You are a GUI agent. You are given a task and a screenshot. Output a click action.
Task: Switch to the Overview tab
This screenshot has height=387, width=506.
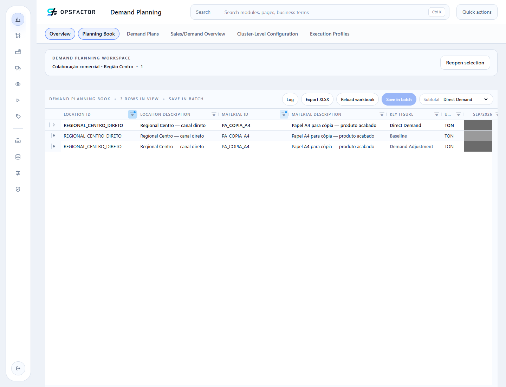click(60, 34)
